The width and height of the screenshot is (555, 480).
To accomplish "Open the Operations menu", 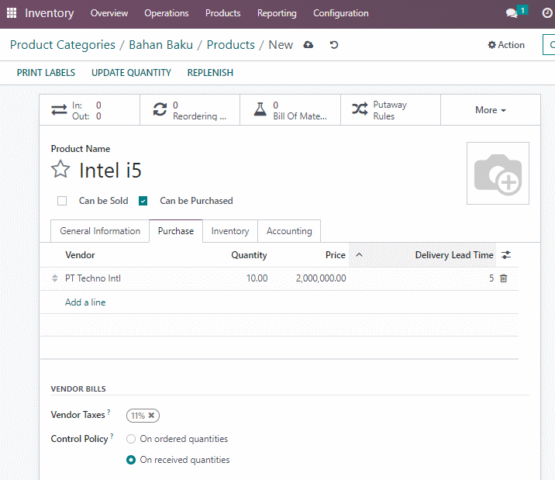I will click(x=167, y=13).
